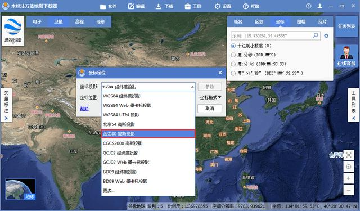
Task: Choose 西安80 高斯投影 option
Action: [x=148, y=134]
